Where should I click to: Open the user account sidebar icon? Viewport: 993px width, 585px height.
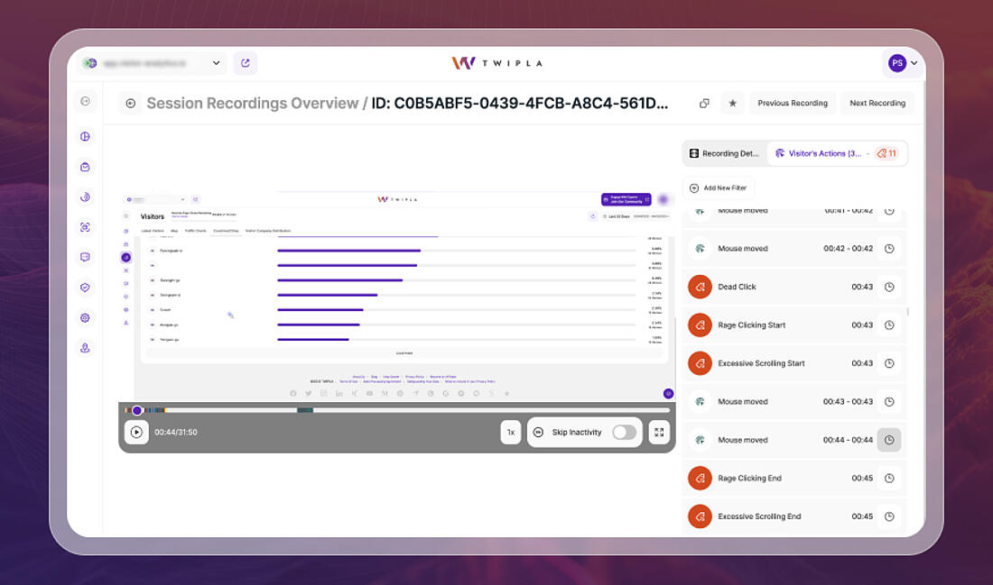[86, 348]
